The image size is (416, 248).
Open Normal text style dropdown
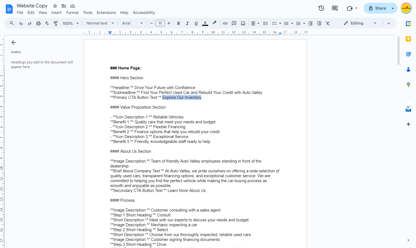tap(100, 23)
